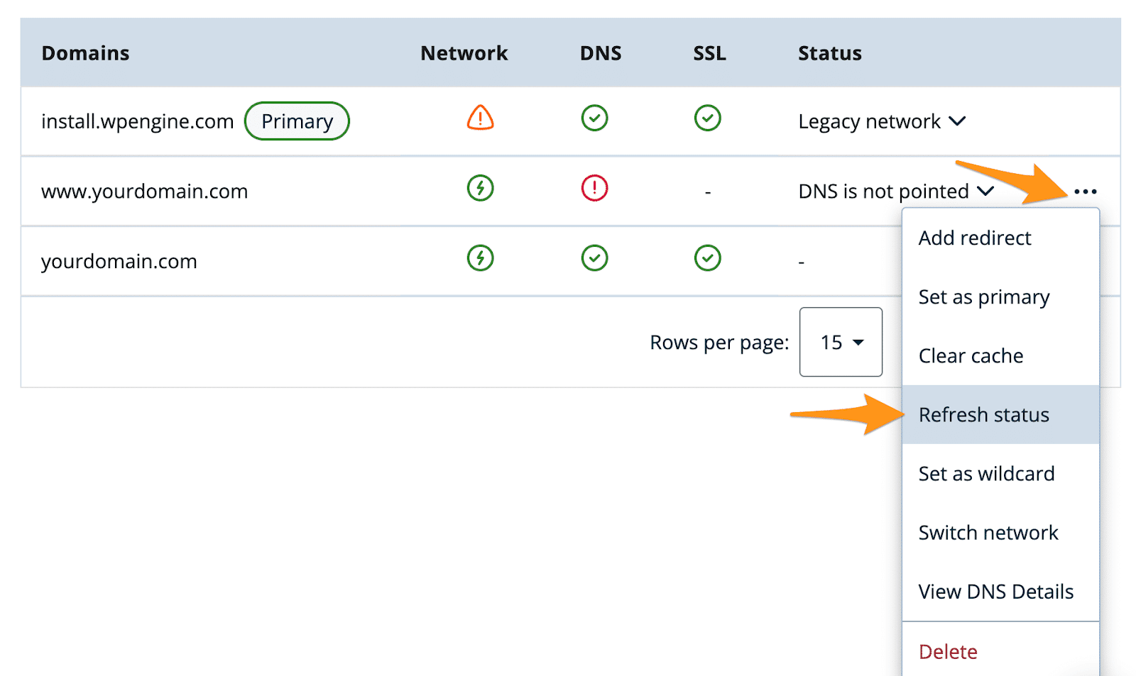Choose Add redirect from the actions menu

(x=974, y=238)
